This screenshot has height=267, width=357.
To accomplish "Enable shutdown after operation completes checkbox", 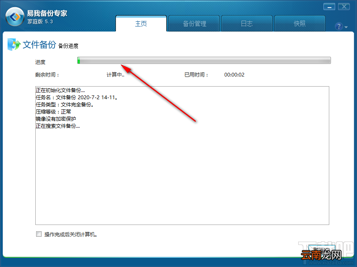I will pos(39,234).
